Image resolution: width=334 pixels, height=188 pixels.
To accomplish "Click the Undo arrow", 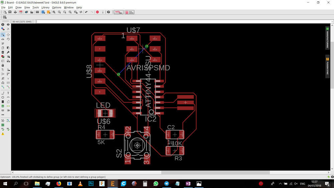I will pos(86,12).
